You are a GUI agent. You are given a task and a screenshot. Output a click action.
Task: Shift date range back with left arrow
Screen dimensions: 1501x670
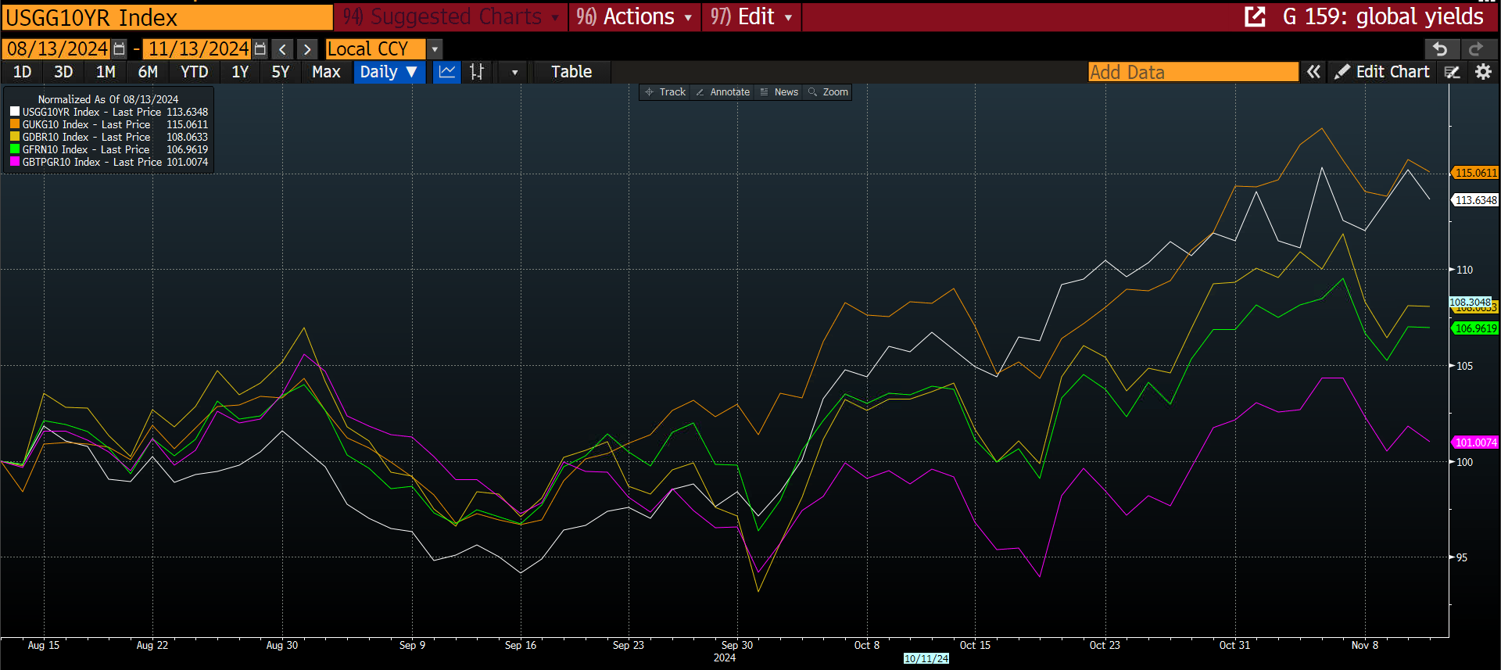click(x=283, y=49)
